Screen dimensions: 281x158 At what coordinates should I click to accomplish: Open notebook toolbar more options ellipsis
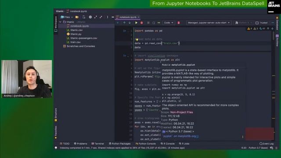[x=273, y=23]
